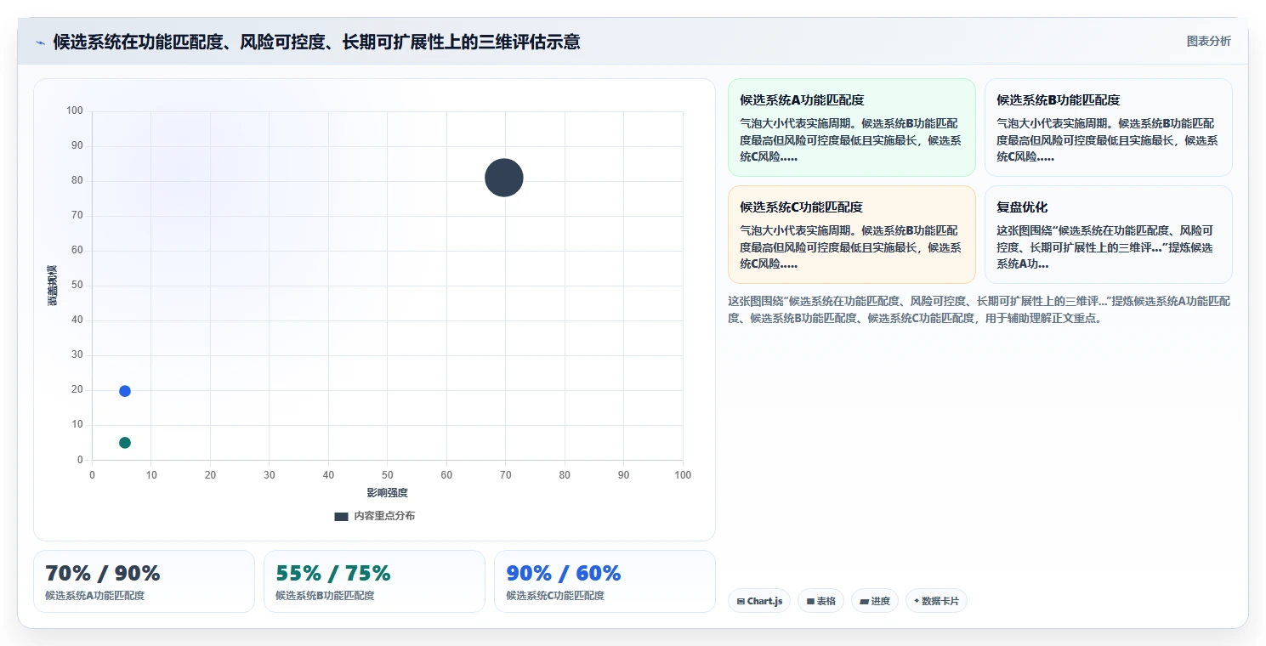Select the 进度 tag
This screenshot has height=646, width=1266.
(874, 601)
